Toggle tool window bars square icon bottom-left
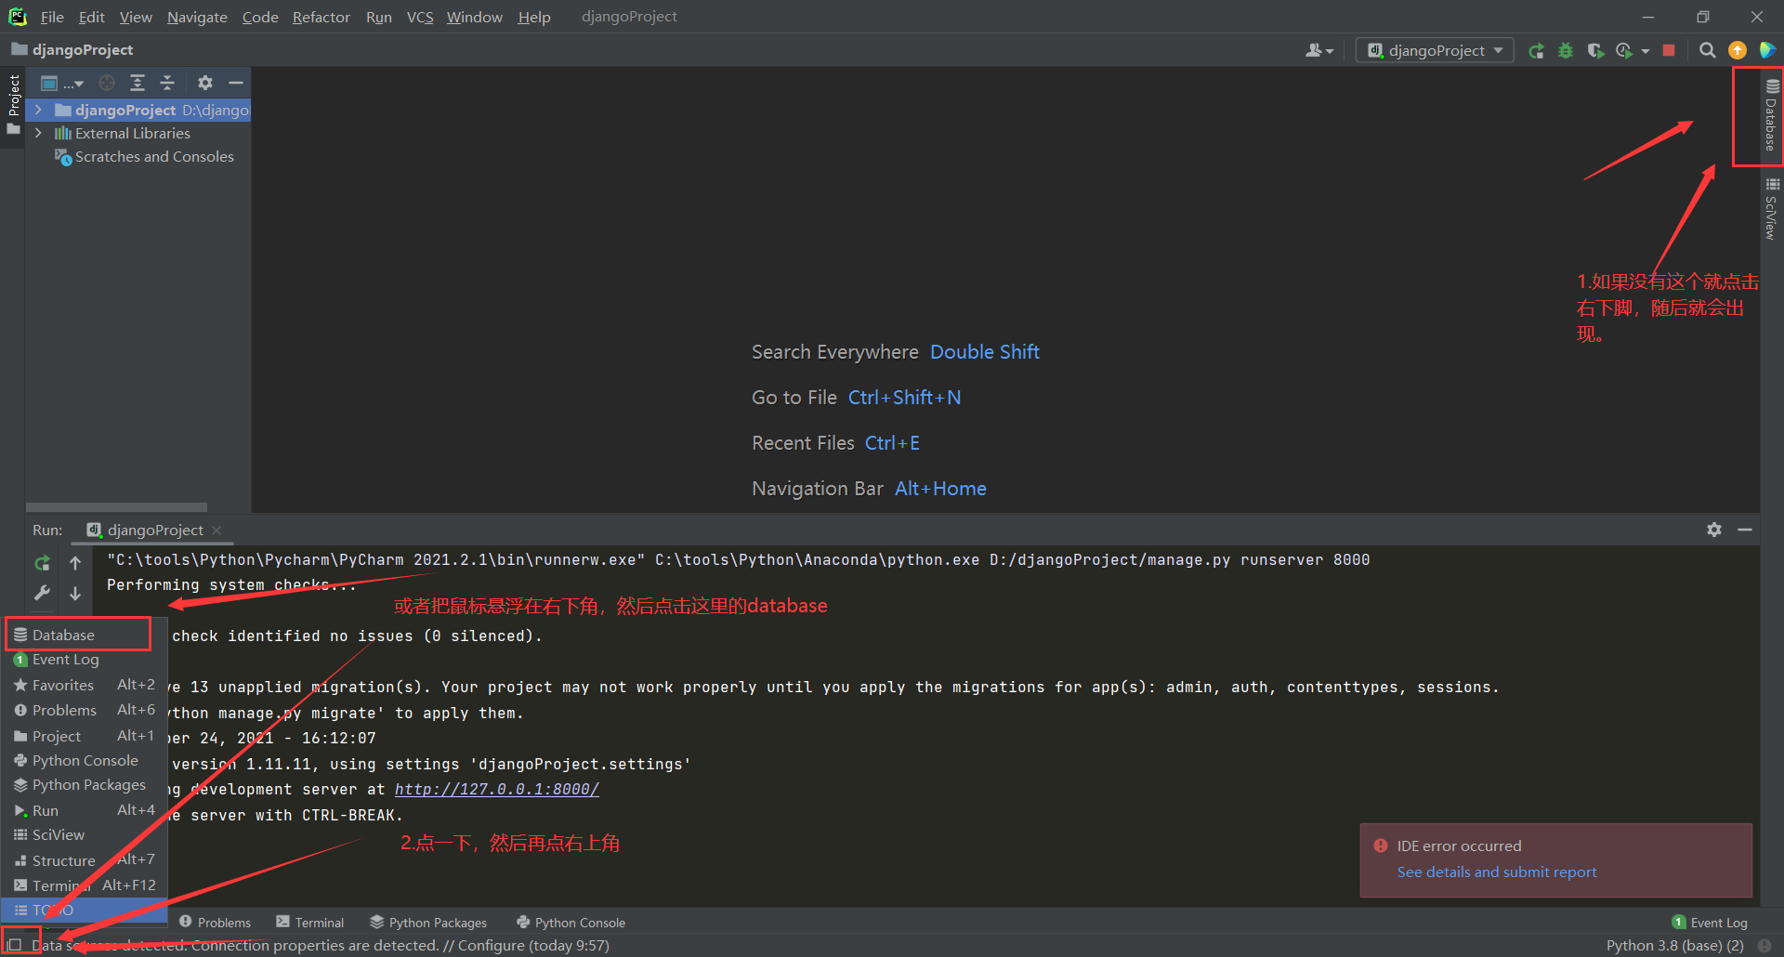Screen dimensions: 1784x957 click(x=14, y=945)
